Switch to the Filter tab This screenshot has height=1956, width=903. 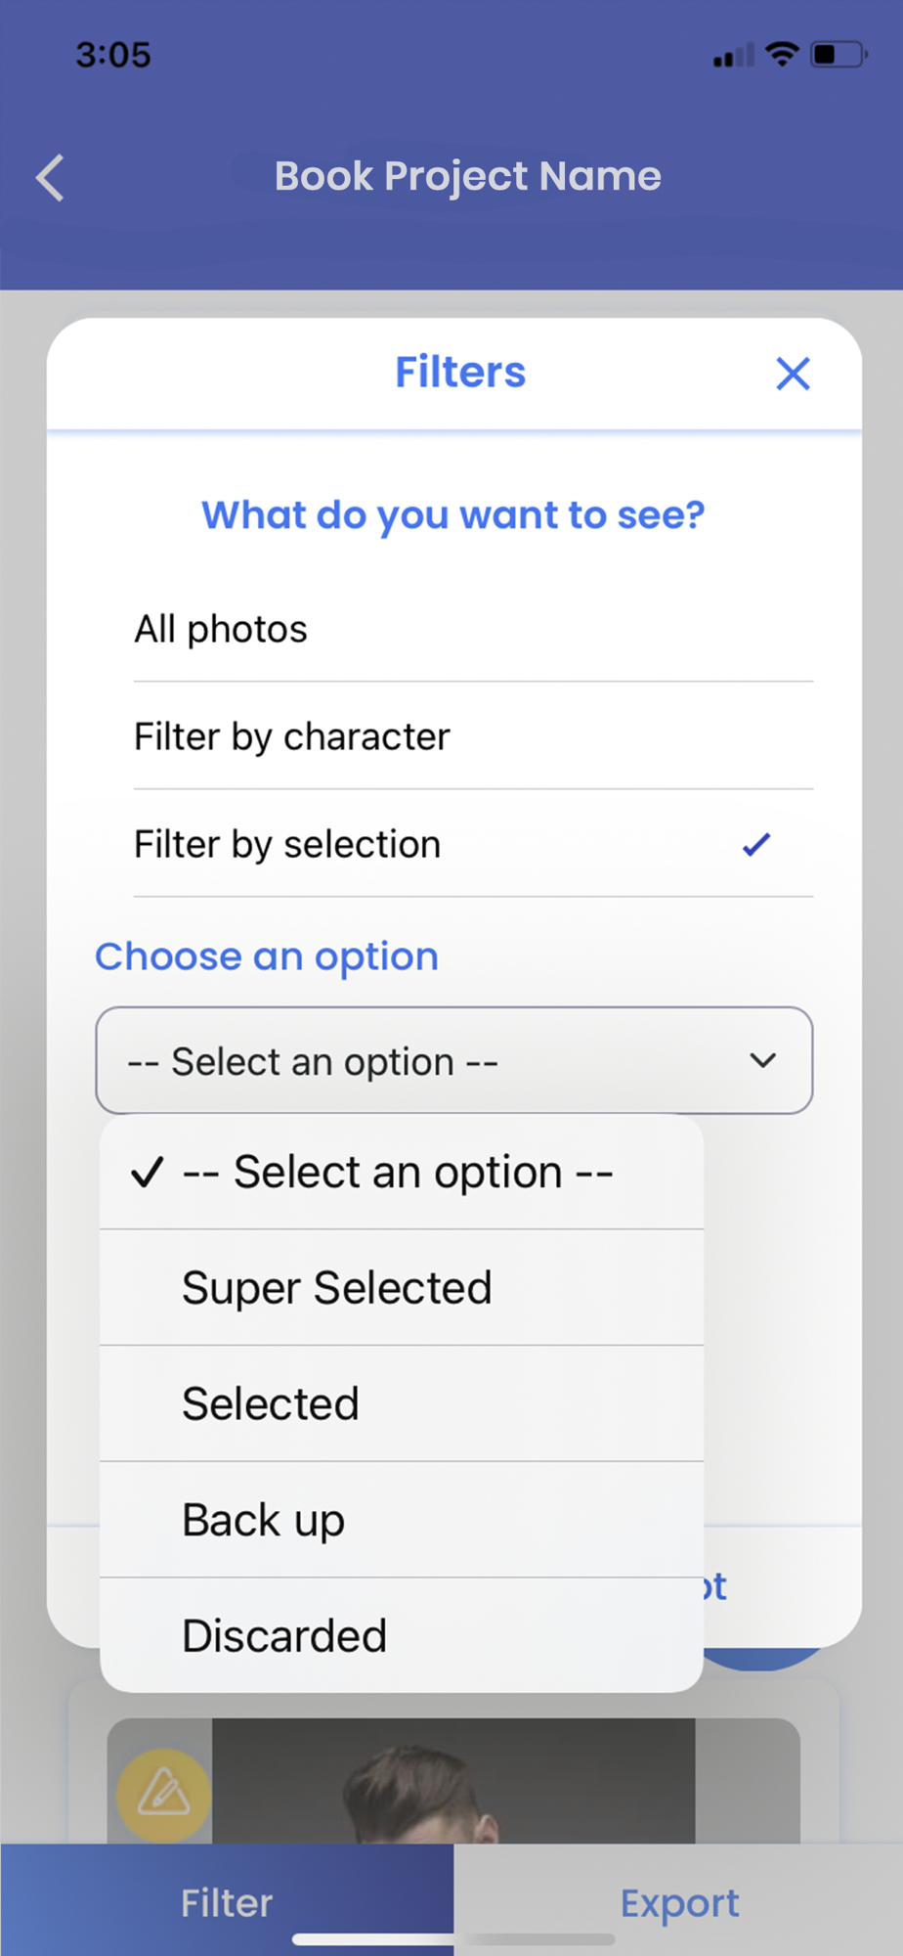tap(227, 1903)
